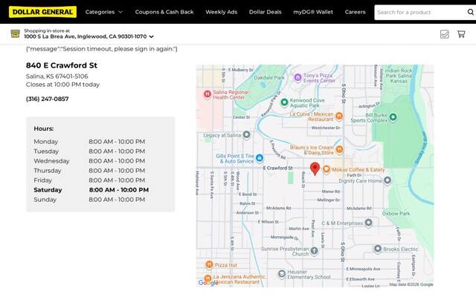Select Legacy at Salina marker

tap(246, 134)
